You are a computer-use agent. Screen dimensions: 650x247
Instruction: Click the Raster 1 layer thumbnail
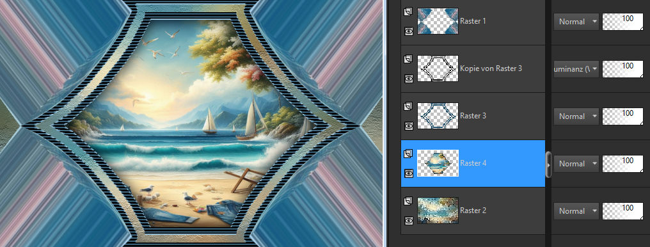coord(438,21)
